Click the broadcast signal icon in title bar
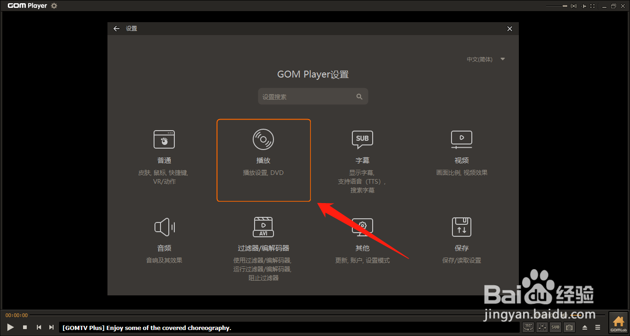Screen dimensions: 630x336 574,6
